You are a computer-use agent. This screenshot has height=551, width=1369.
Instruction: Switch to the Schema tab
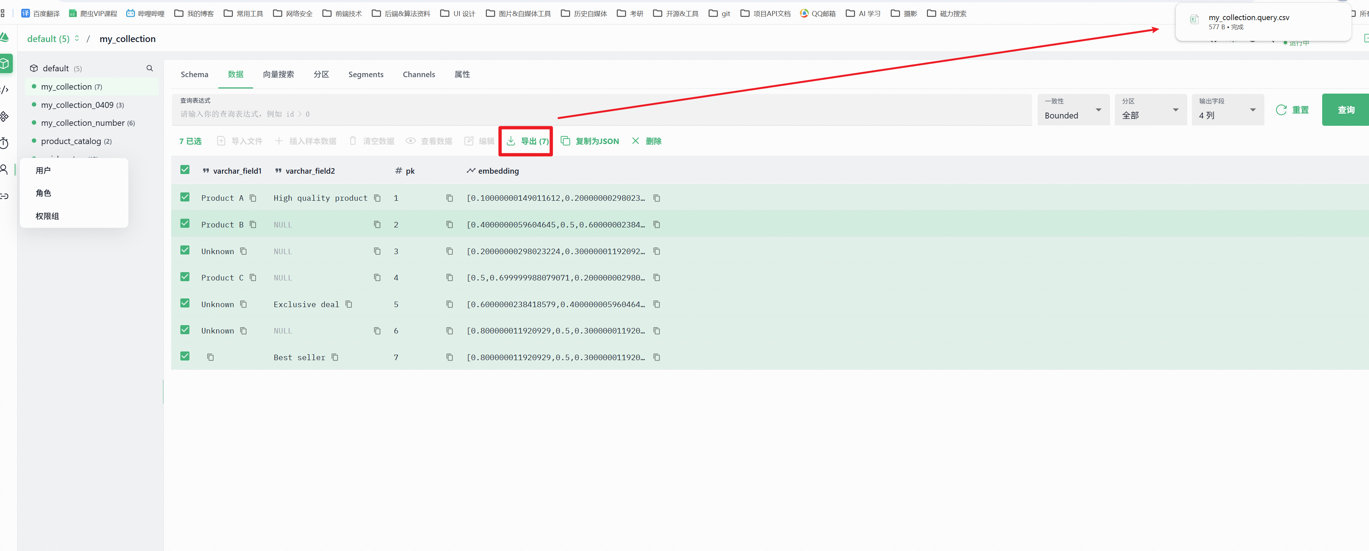(x=194, y=74)
